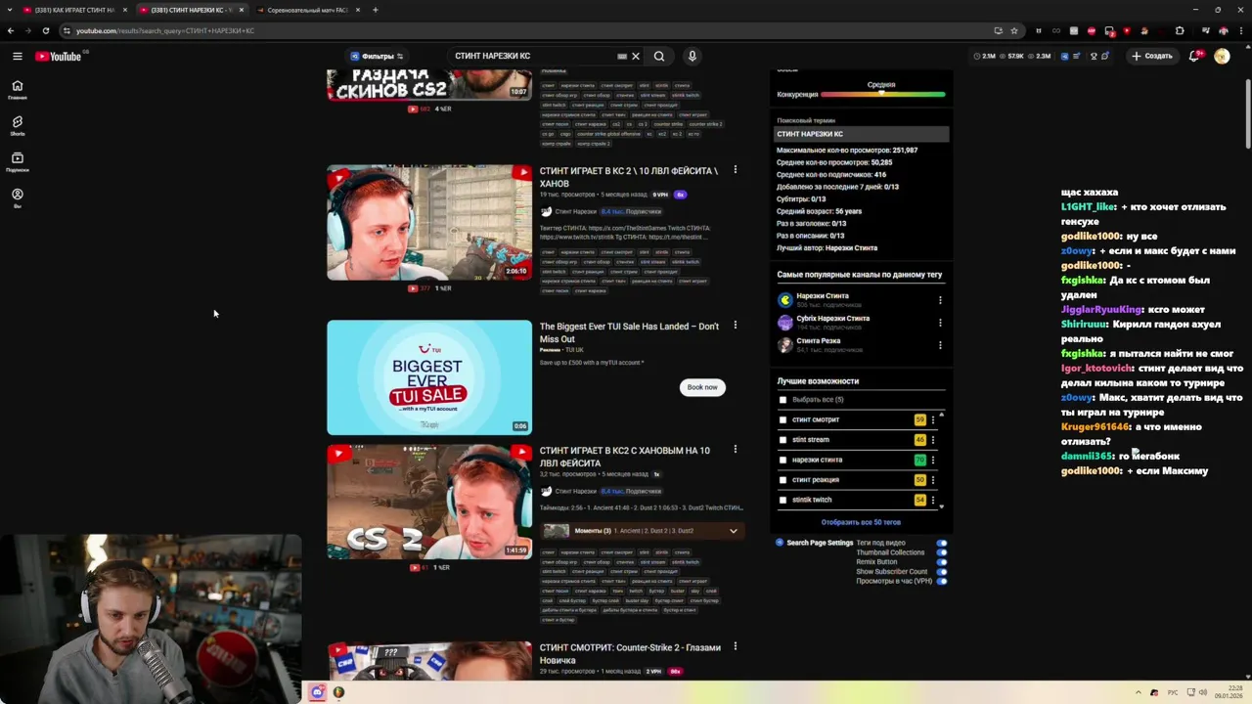Image resolution: width=1252 pixels, height=704 pixels.
Task: Open the CS 2 thumbnail, 1:41:59
Action: [429, 502]
